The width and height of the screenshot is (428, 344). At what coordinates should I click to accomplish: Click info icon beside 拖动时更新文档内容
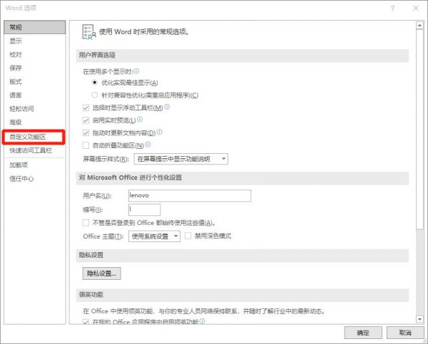click(x=159, y=132)
